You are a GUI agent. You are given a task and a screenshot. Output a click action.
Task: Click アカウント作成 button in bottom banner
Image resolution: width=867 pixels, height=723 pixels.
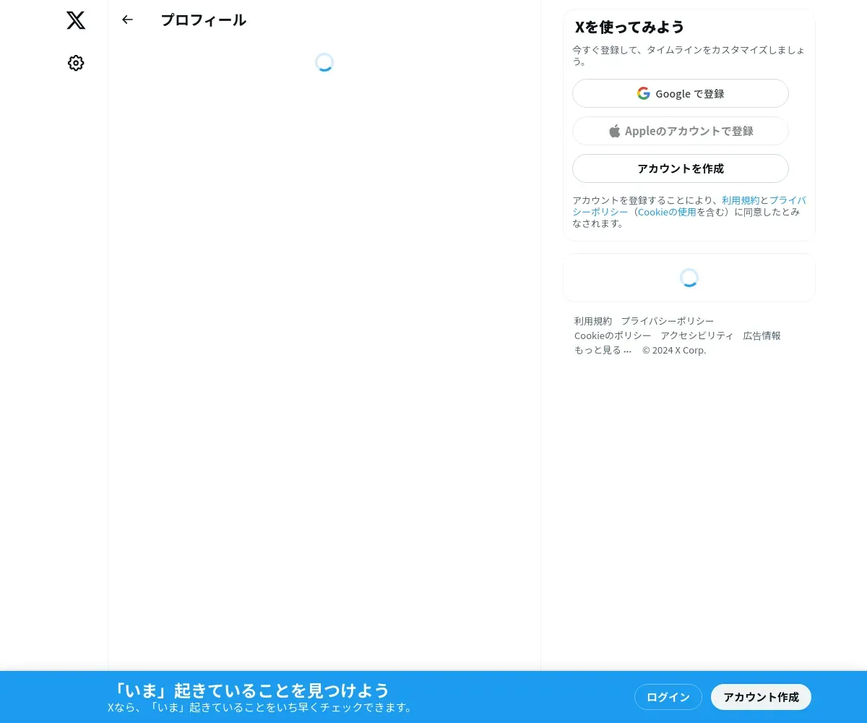click(x=762, y=697)
